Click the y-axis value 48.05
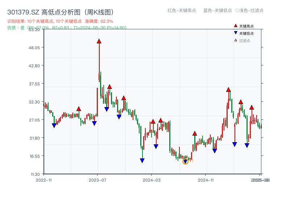This screenshot has height=217, width=290. [x=34, y=48]
